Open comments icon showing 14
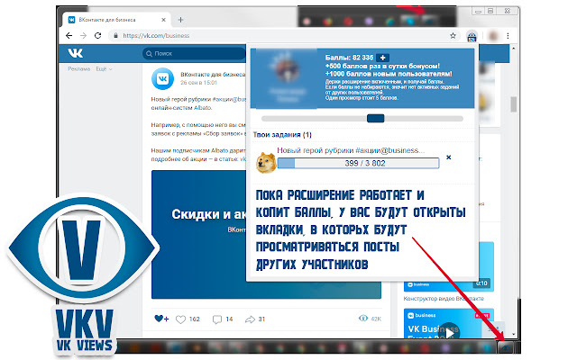 [x=217, y=319]
